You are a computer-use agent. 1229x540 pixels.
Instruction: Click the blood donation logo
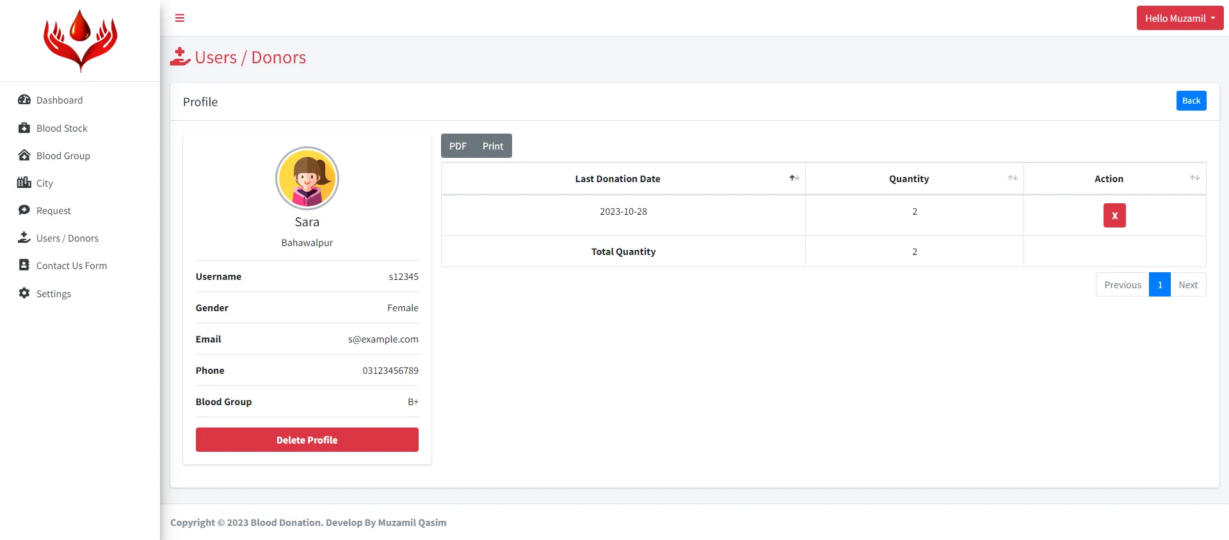tap(80, 40)
